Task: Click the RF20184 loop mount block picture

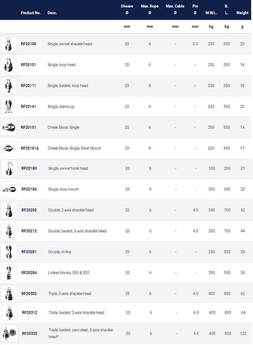Action: click(9, 189)
